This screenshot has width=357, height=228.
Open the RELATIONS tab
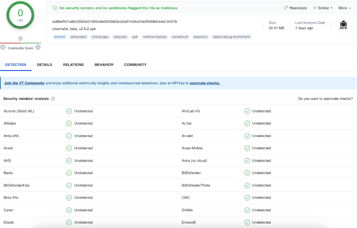73,65
